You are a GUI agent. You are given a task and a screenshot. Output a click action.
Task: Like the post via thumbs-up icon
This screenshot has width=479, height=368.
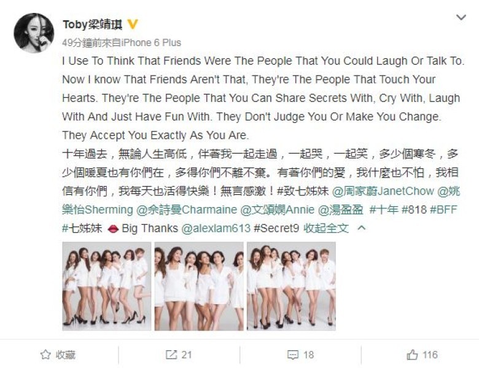(412, 354)
